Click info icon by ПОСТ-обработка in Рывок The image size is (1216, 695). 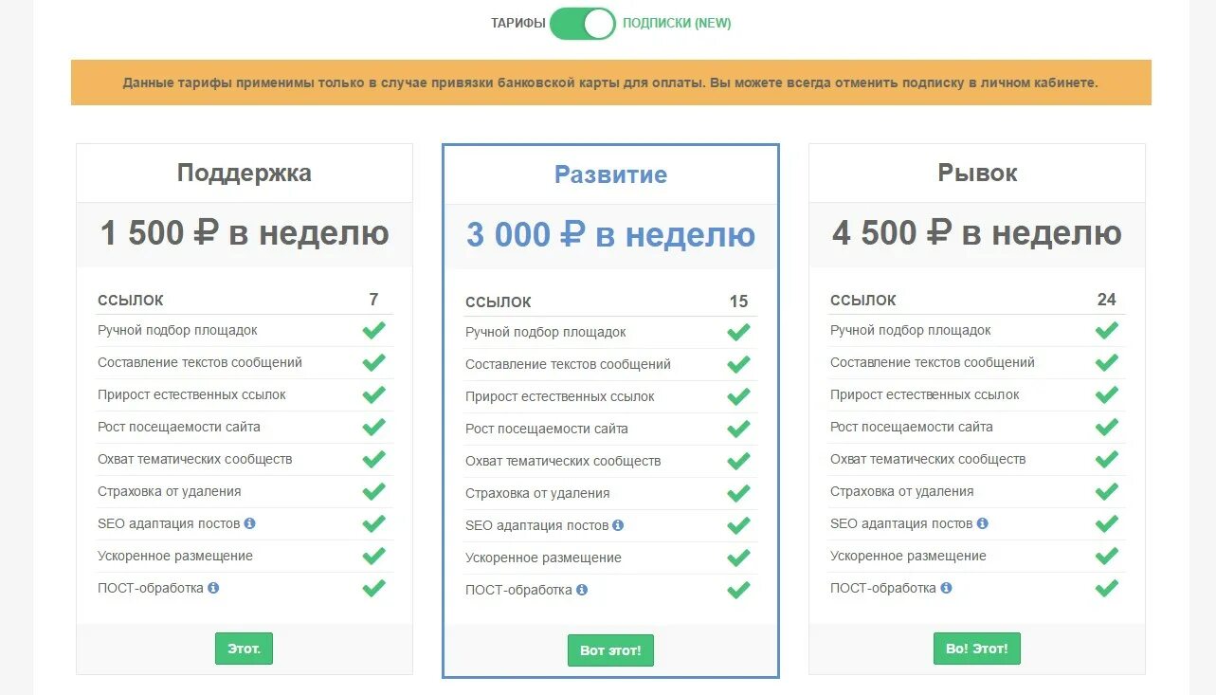click(946, 588)
